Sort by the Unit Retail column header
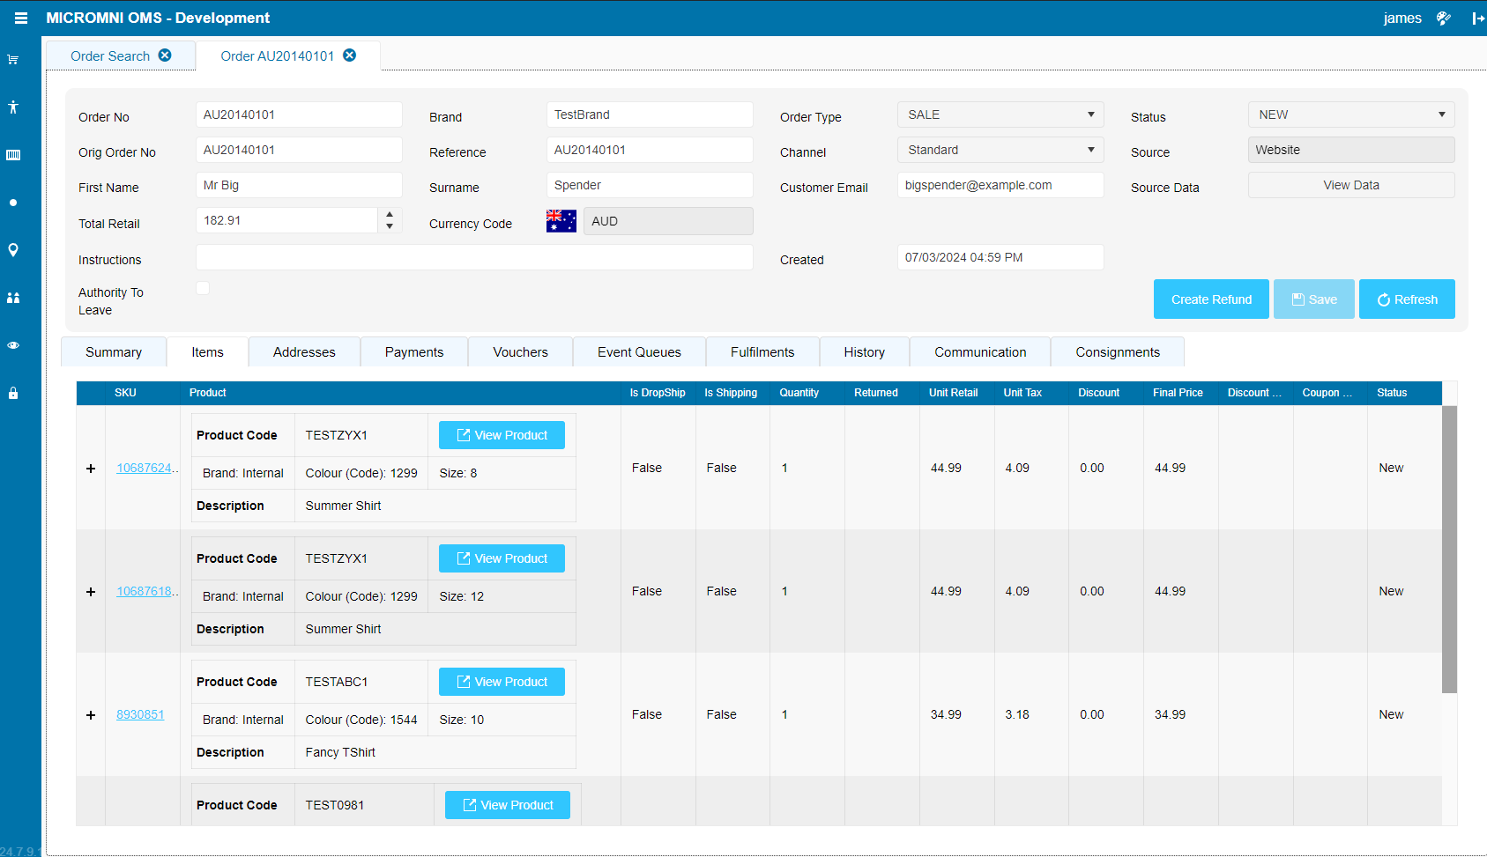Image resolution: width=1487 pixels, height=857 pixels. pyautogui.click(x=956, y=393)
